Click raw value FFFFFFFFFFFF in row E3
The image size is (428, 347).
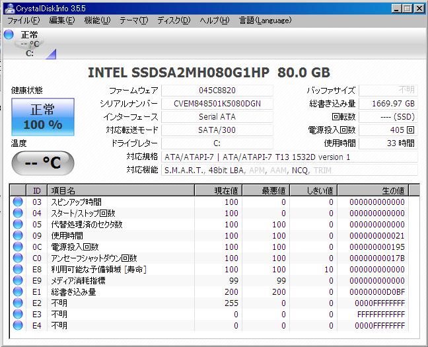click(381, 314)
